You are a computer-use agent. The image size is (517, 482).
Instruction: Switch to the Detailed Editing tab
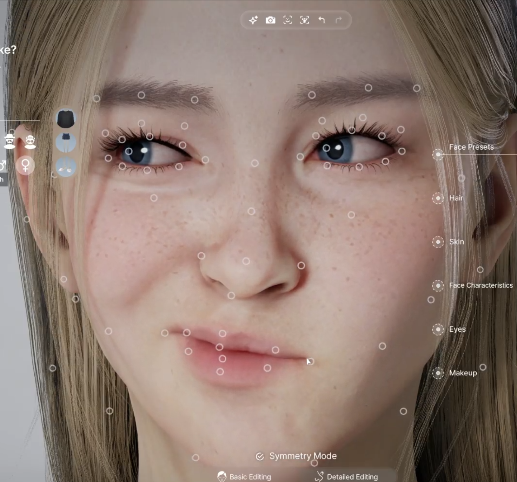point(347,477)
